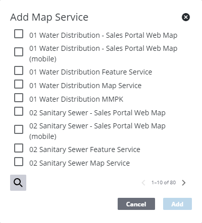Viewport: 202px width, 223px height.
Task: Click the 1–10 of 80 pagination text
Action: pos(164,183)
